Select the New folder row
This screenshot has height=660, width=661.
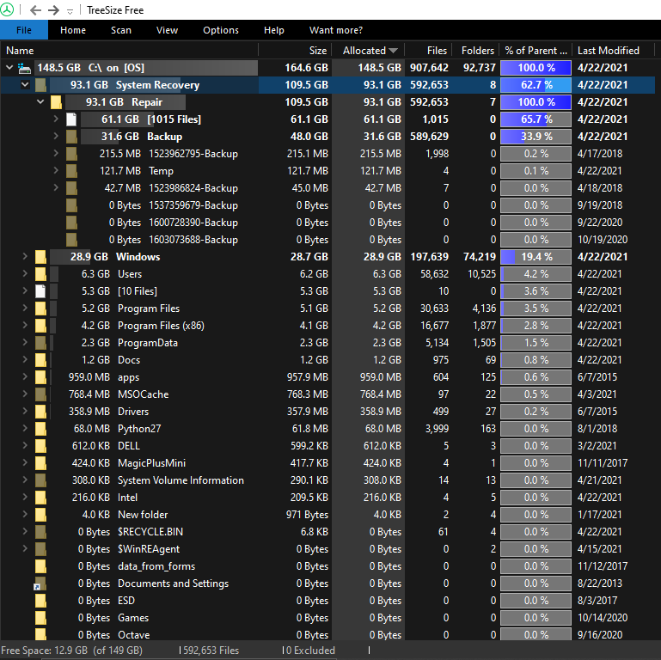[x=327, y=515]
